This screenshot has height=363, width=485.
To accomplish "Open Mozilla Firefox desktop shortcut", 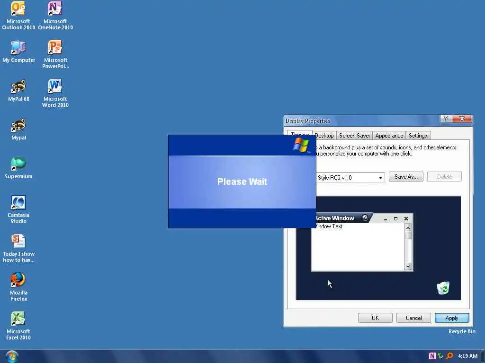I will pos(18,287).
